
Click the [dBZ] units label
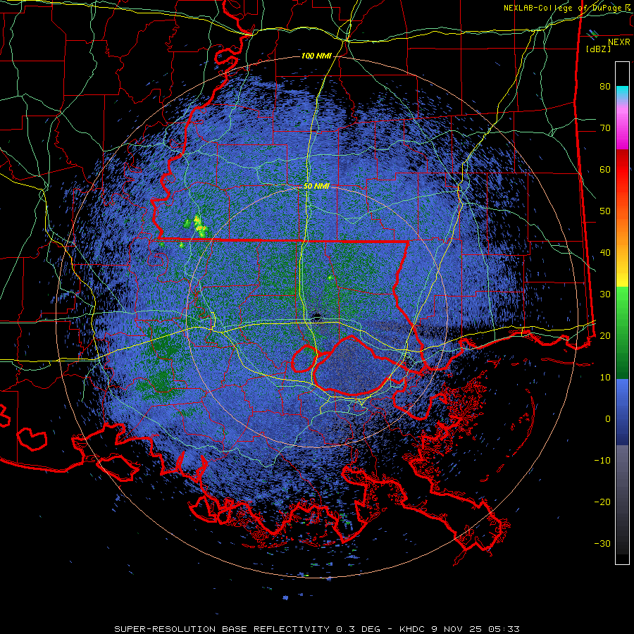[598, 49]
